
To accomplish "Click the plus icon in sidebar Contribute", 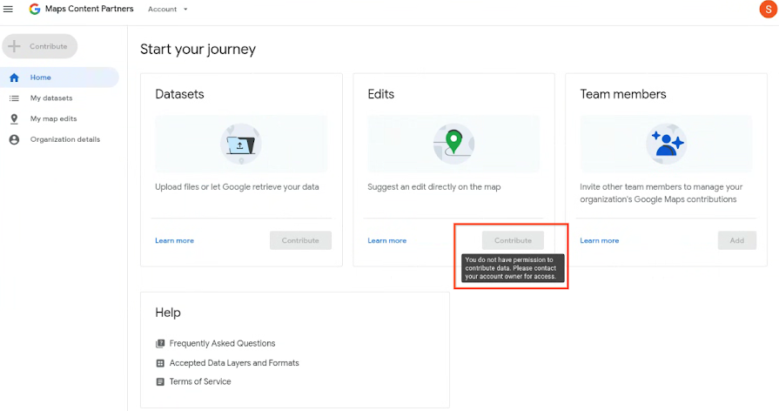I will click(14, 46).
